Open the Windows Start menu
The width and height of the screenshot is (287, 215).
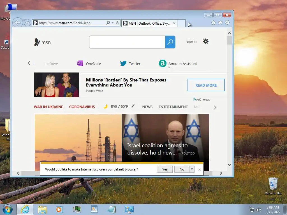coord(7,209)
